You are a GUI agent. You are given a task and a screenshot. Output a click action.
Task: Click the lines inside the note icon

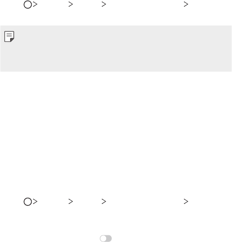pos(9,35)
